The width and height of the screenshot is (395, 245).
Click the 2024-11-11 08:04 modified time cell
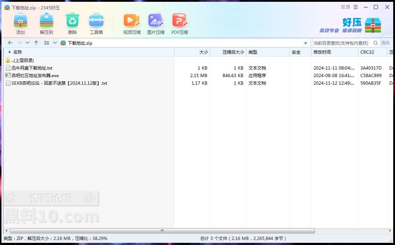(334, 68)
